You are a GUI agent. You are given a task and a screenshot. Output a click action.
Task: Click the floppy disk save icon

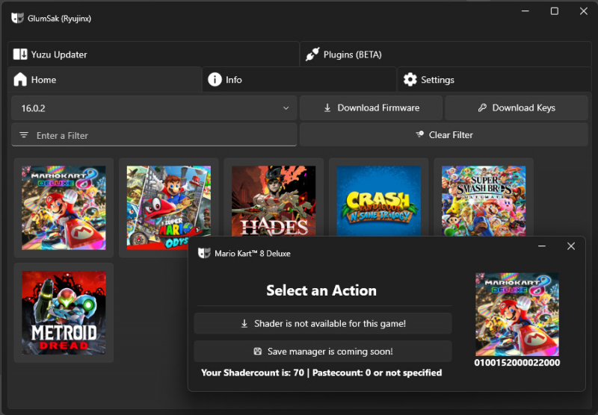(258, 351)
